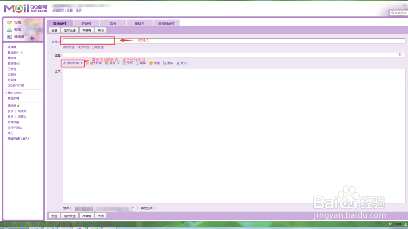Open the 照片 dropdown arrow

click(x=118, y=63)
